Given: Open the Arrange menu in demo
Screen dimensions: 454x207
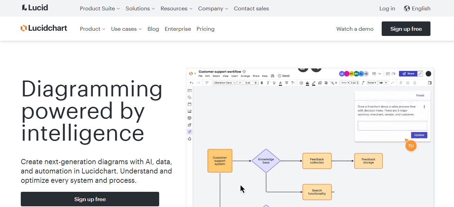Looking at the screenshot, I should pos(245,76).
